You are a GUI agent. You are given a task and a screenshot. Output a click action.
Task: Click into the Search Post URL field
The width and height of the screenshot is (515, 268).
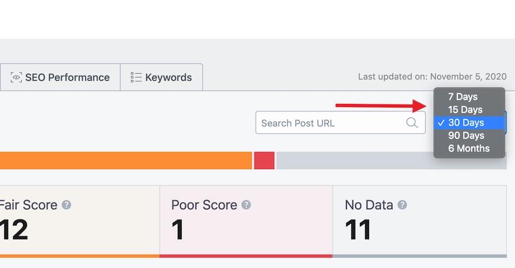click(x=340, y=123)
